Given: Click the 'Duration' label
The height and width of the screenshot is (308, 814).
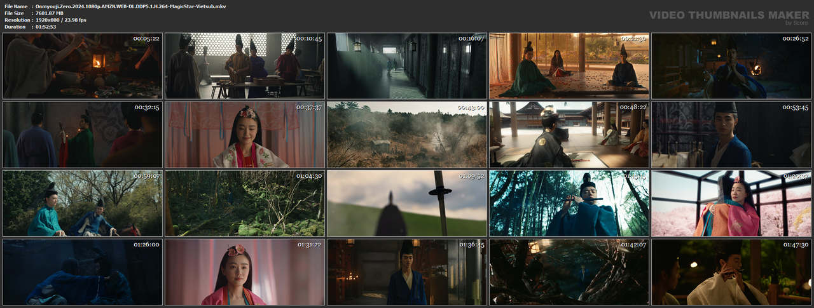Looking at the screenshot, I should click(15, 27).
